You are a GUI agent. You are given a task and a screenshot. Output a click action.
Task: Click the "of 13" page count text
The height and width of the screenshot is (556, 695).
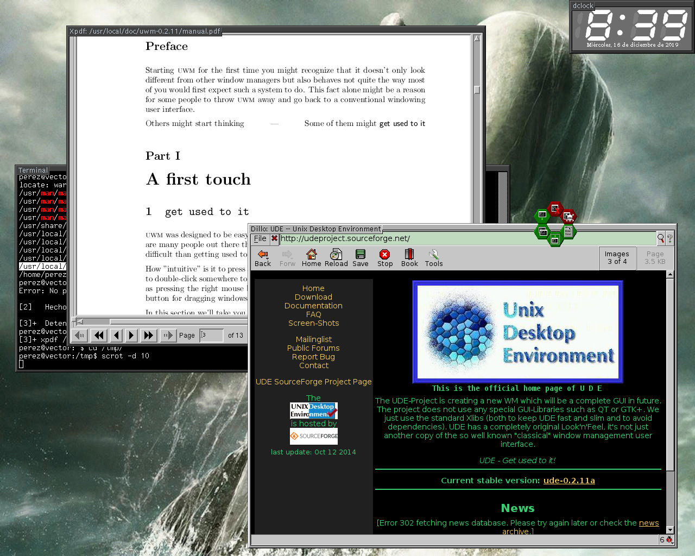point(236,336)
